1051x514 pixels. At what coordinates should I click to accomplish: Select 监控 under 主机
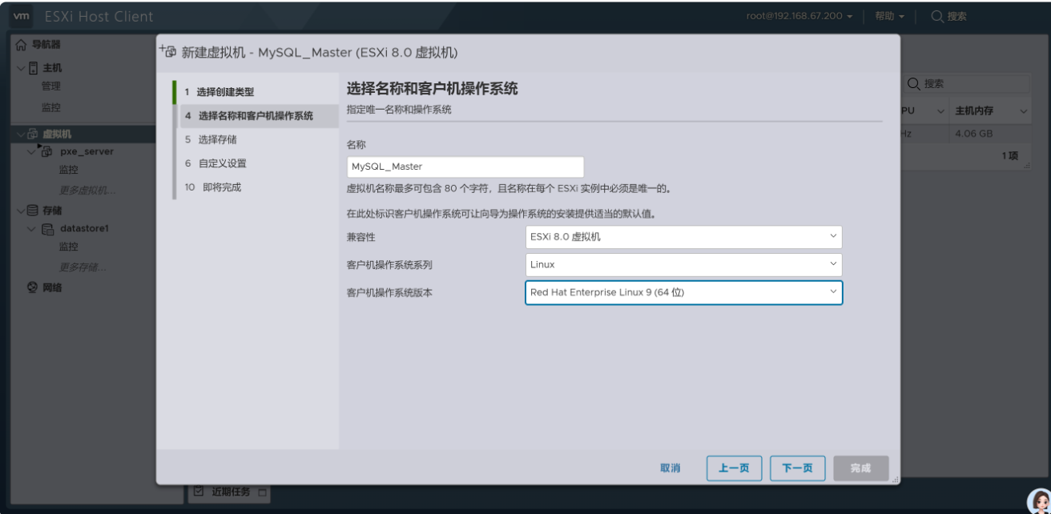tap(50, 108)
